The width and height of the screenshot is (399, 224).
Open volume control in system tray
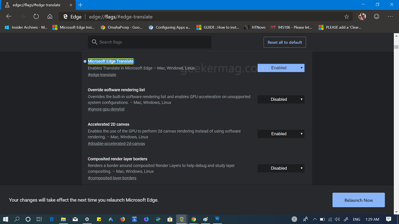click(x=338, y=219)
